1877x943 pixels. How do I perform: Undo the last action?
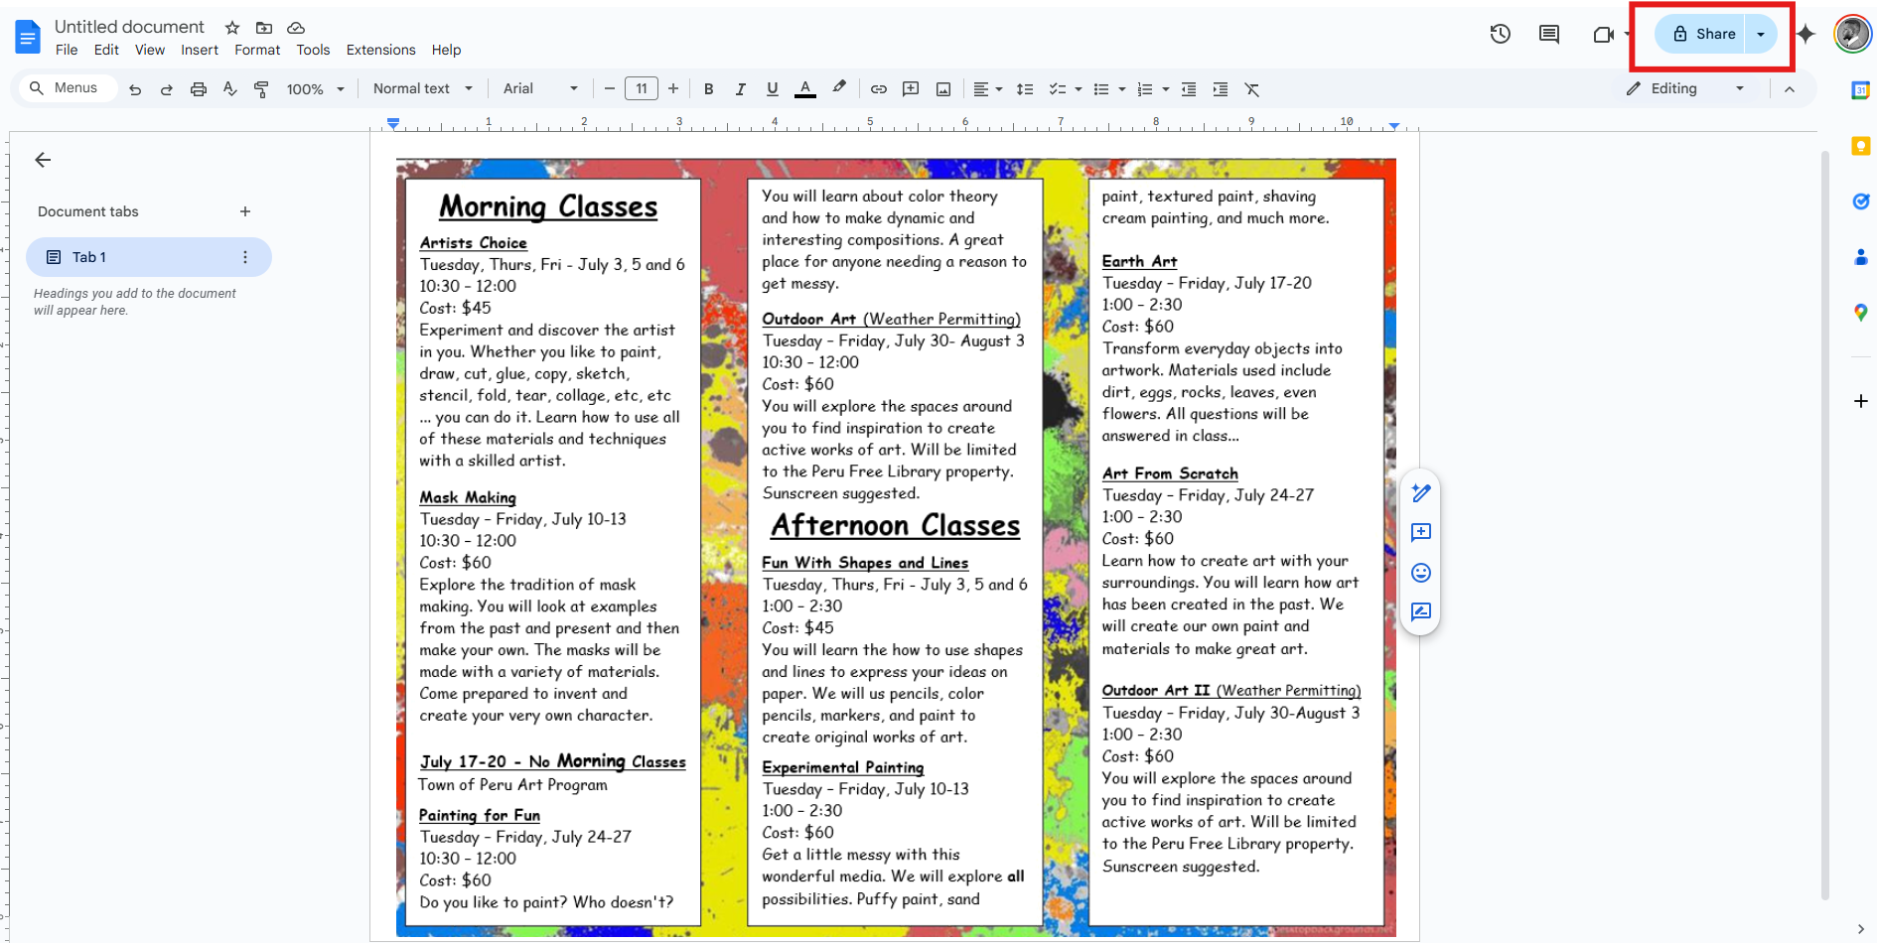(x=135, y=88)
